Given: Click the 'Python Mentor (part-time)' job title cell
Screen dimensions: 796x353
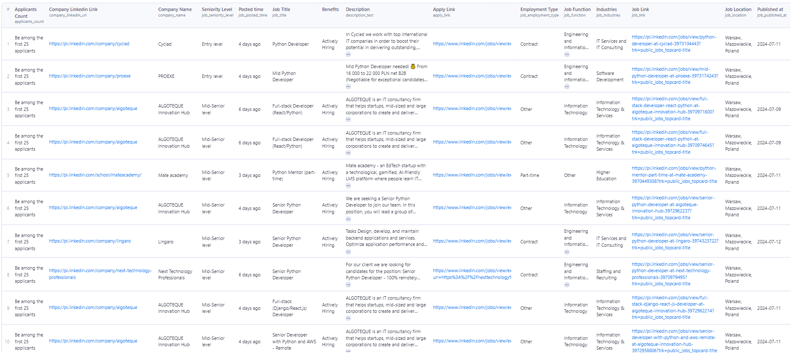Looking at the screenshot, I should (294, 175).
